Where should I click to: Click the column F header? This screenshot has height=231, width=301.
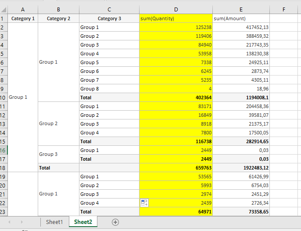pos(284,10)
